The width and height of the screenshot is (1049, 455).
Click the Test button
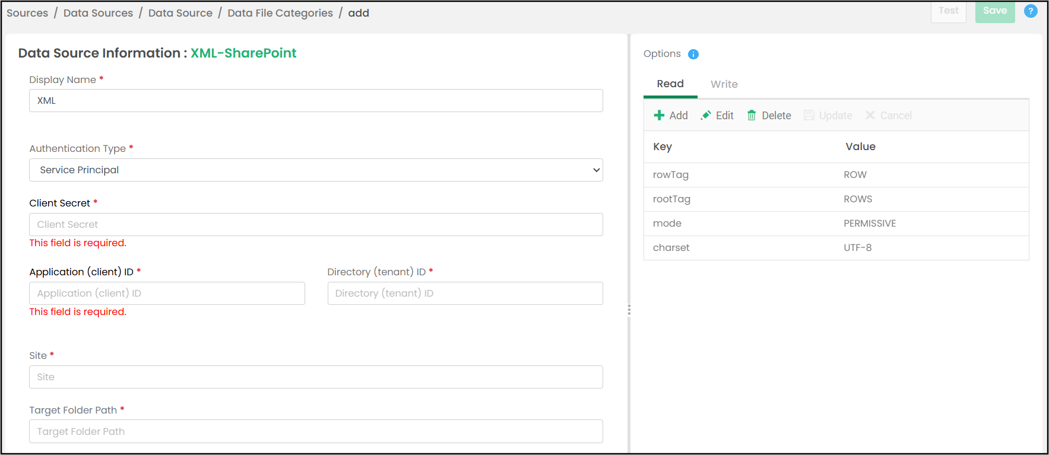[949, 11]
